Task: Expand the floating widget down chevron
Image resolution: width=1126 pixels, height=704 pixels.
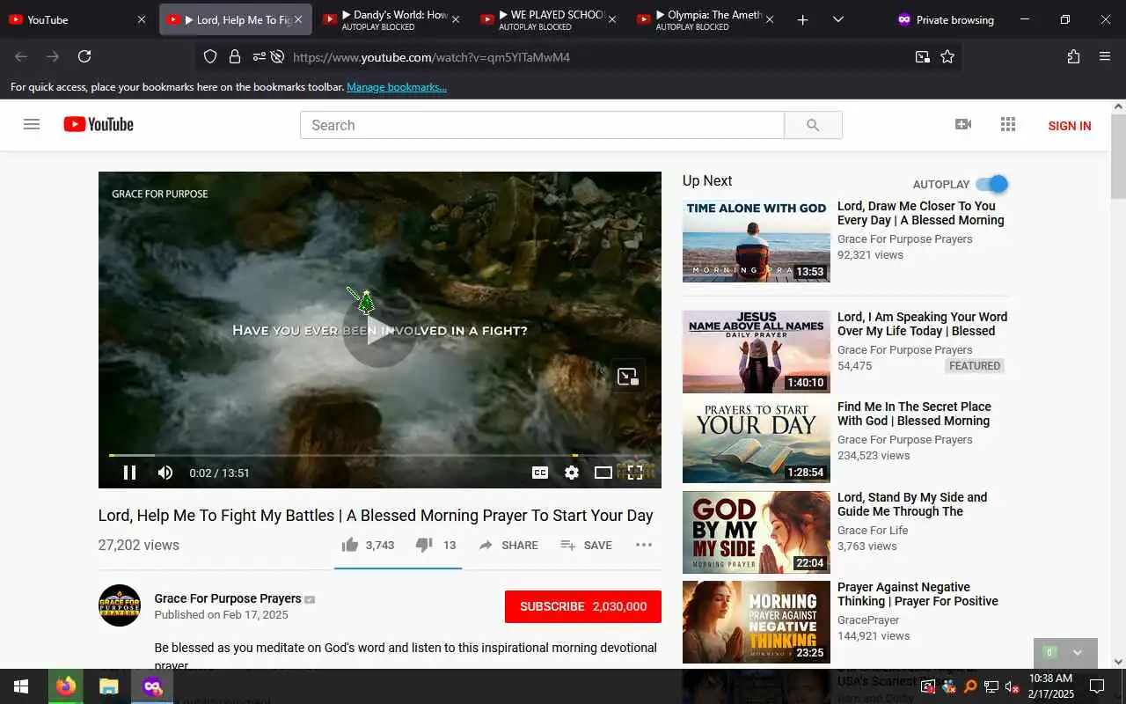Action: coord(1078,652)
